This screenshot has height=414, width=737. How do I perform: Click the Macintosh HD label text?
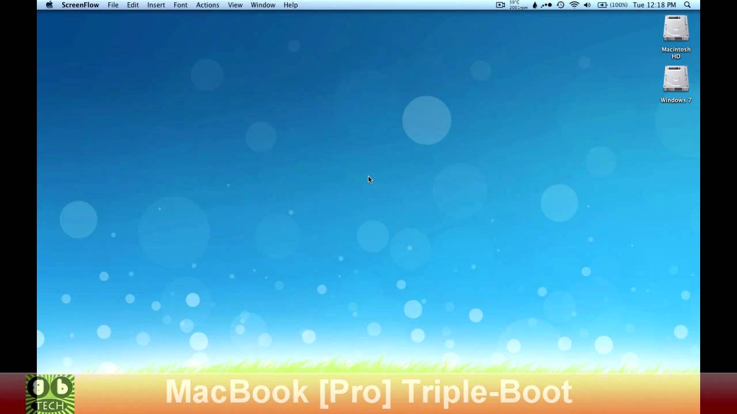click(x=676, y=53)
